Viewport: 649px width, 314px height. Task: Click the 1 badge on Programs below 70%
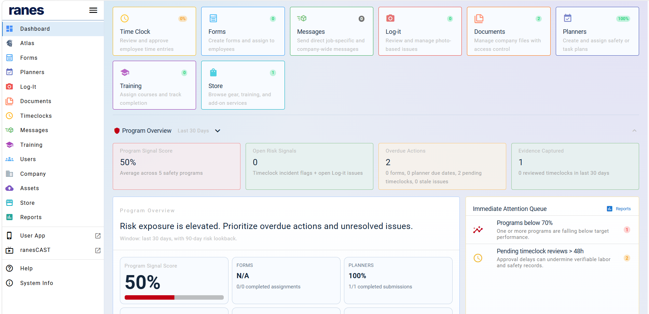coord(627,230)
